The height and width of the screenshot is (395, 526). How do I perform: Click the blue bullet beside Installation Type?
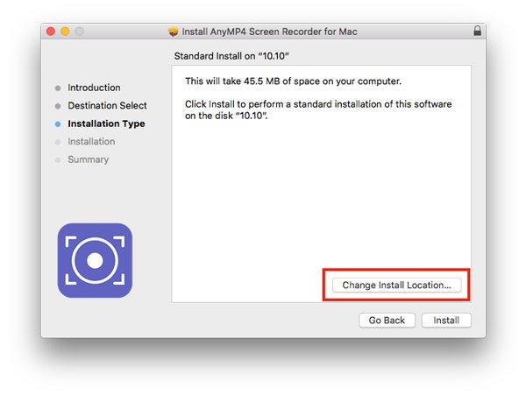(x=58, y=124)
